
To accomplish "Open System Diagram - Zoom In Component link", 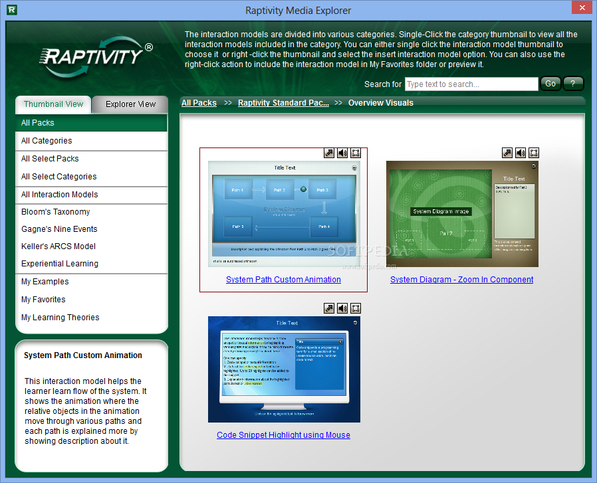I will click(461, 280).
